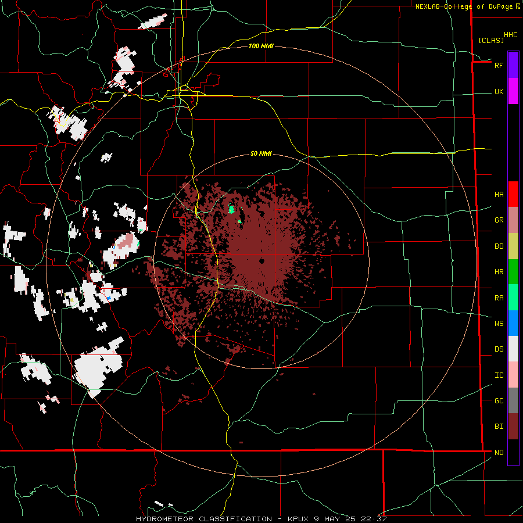Screen dimensions: 523x523
Task: Click the "UK" legend label
Action: [x=499, y=92]
